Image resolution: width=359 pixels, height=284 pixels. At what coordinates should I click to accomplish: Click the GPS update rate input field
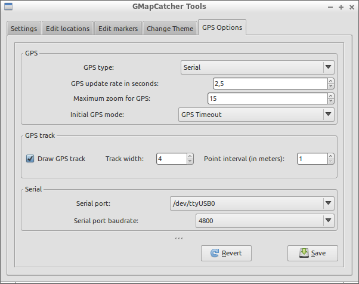point(270,84)
